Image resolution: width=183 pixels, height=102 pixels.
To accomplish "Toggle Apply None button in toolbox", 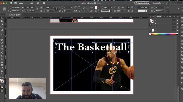I will coord(2,88).
